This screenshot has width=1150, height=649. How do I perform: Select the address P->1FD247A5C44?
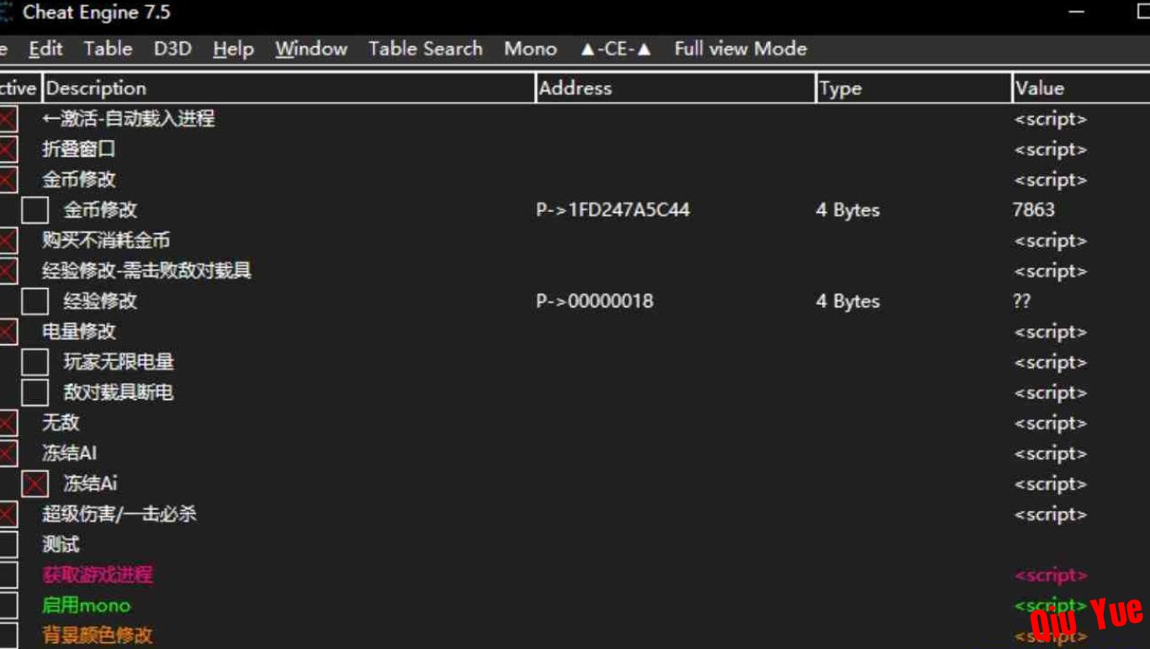coord(612,210)
